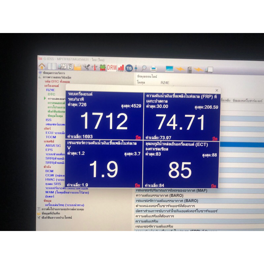Select the BCM body module item
Screen dimensions: 264x264
pos(49,171)
